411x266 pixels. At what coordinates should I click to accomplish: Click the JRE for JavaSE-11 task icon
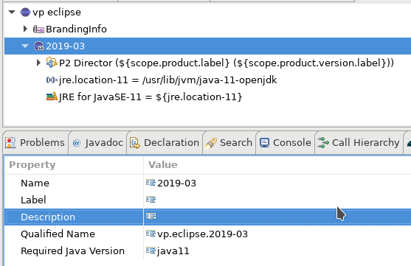52,97
